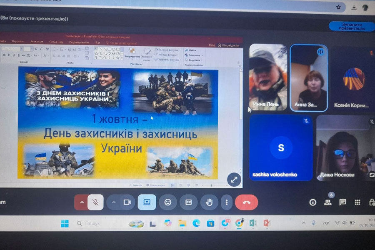Open the chat messages panel
Viewport: 375px width, 250px height.
[x=342, y=202]
